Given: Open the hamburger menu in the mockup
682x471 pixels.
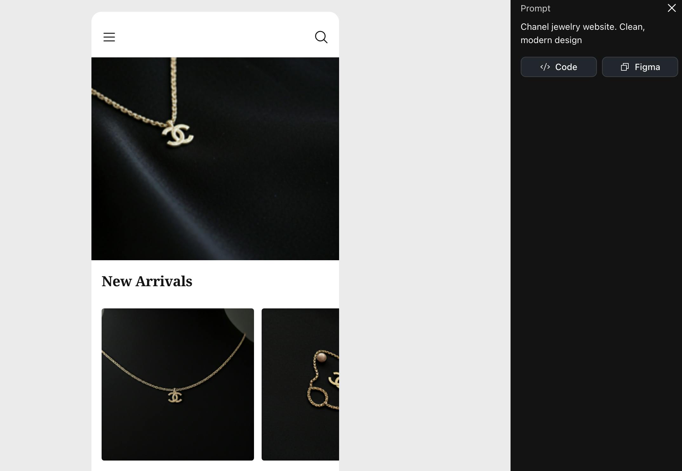Looking at the screenshot, I should click(109, 37).
